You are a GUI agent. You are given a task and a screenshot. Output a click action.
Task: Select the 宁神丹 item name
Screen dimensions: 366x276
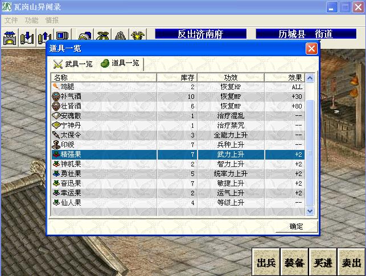71,126
